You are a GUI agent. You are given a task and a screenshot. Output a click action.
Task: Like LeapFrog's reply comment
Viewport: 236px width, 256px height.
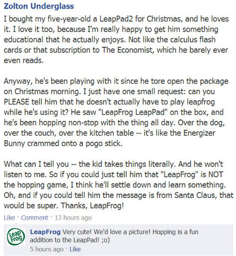[x=75, y=249]
